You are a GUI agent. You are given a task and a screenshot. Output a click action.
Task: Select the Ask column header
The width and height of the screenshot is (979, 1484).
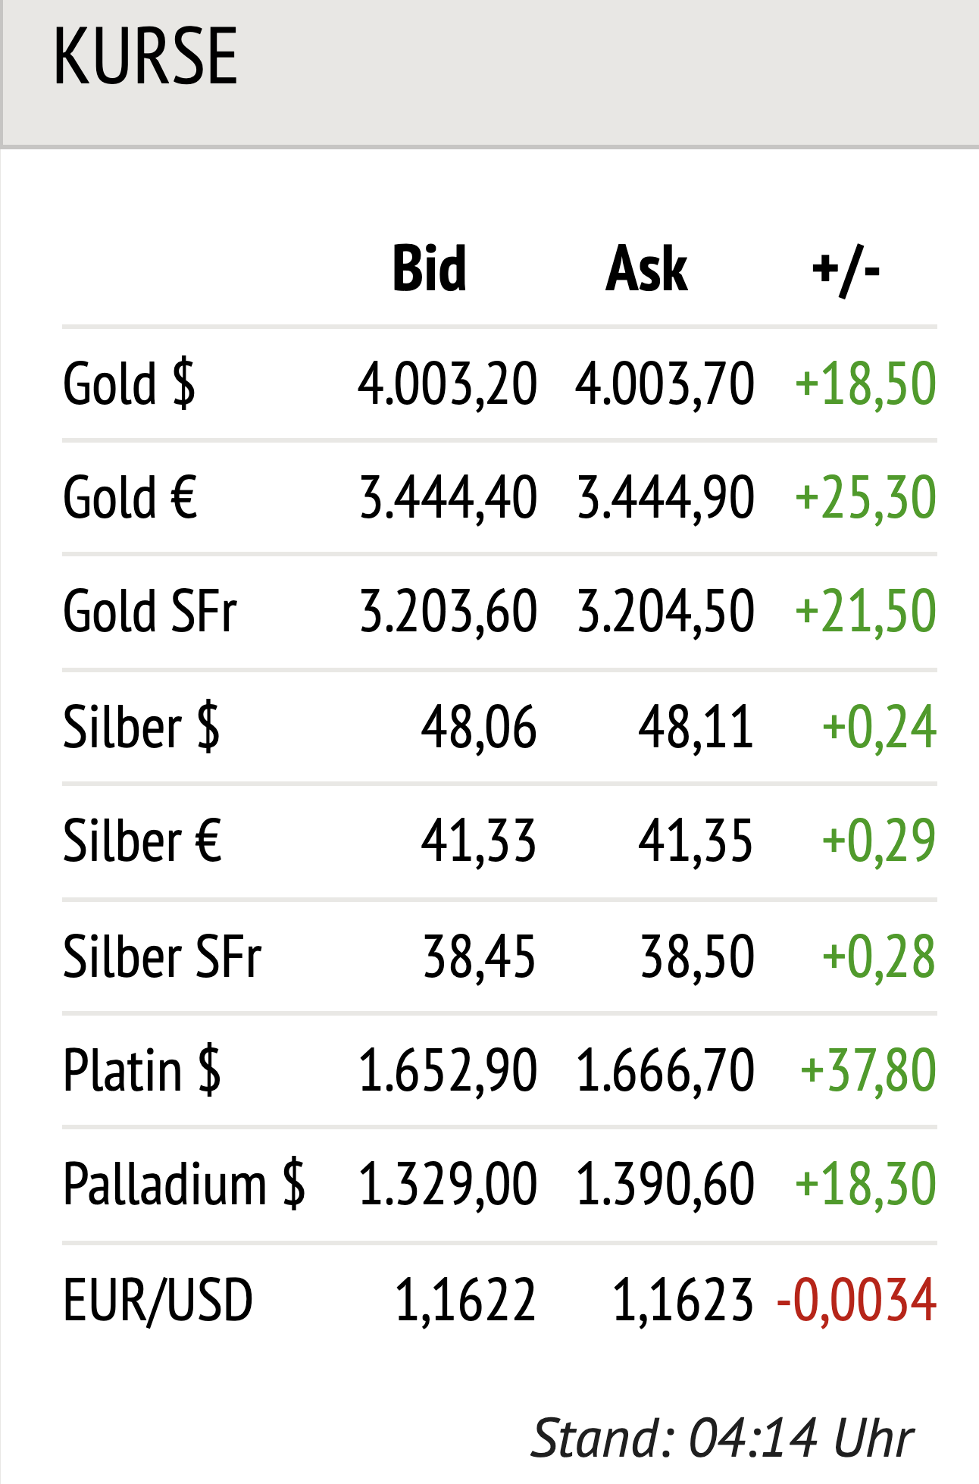(x=646, y=269)
